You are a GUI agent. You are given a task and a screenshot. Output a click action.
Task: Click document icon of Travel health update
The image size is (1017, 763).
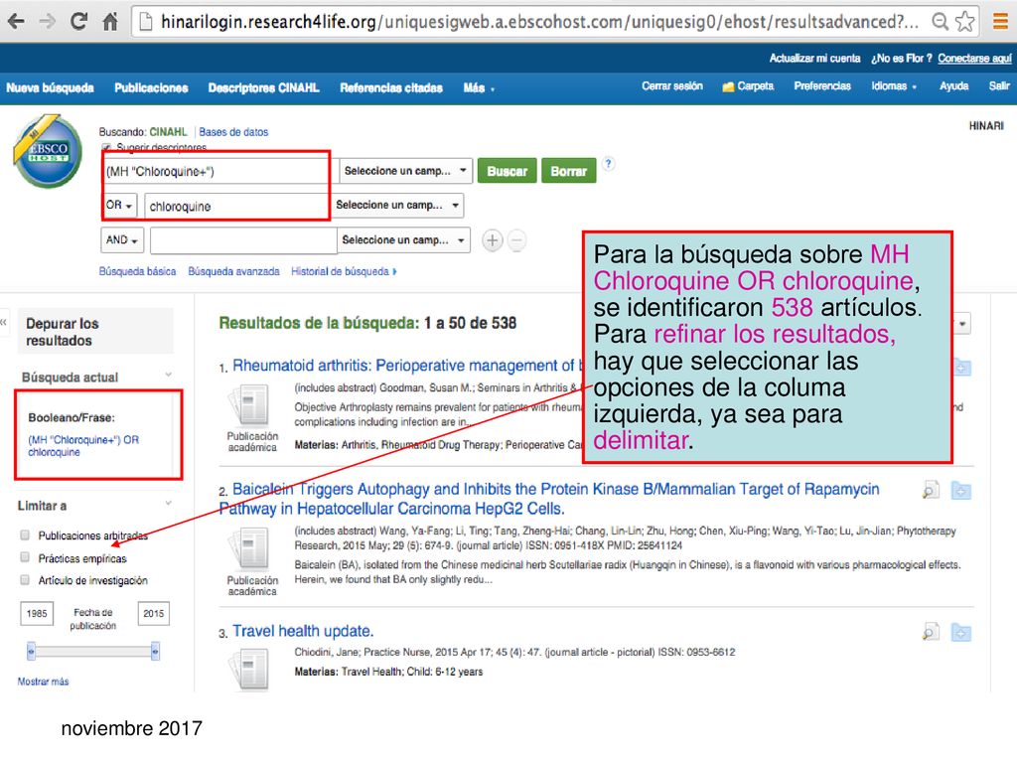click(x=249, y=670)
